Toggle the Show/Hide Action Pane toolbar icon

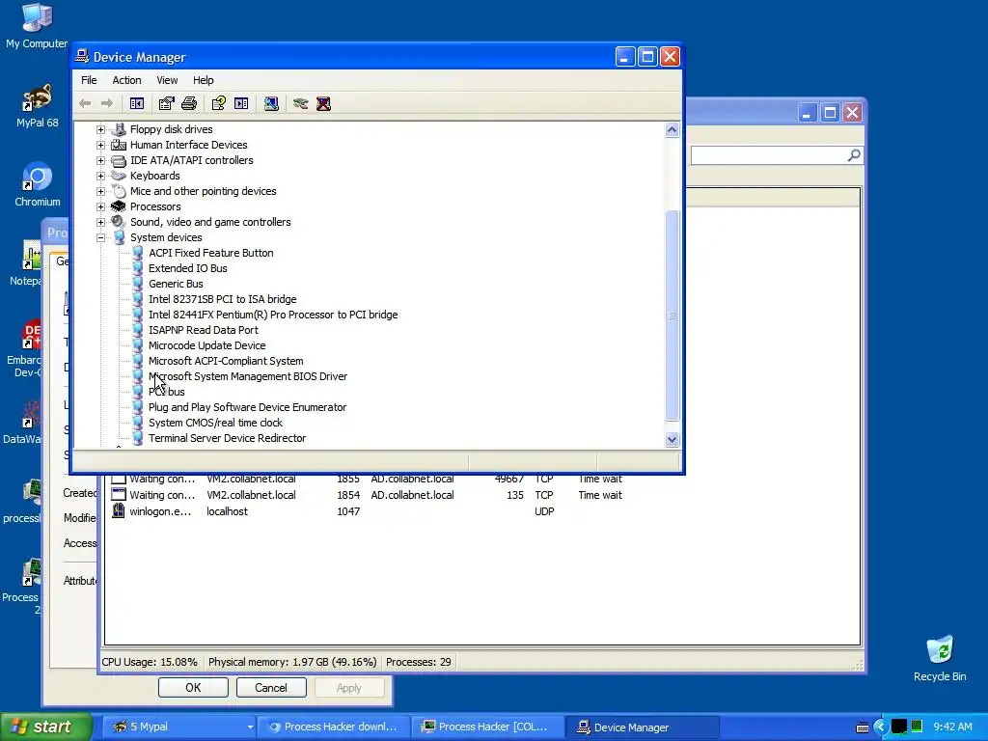[241, 103]
